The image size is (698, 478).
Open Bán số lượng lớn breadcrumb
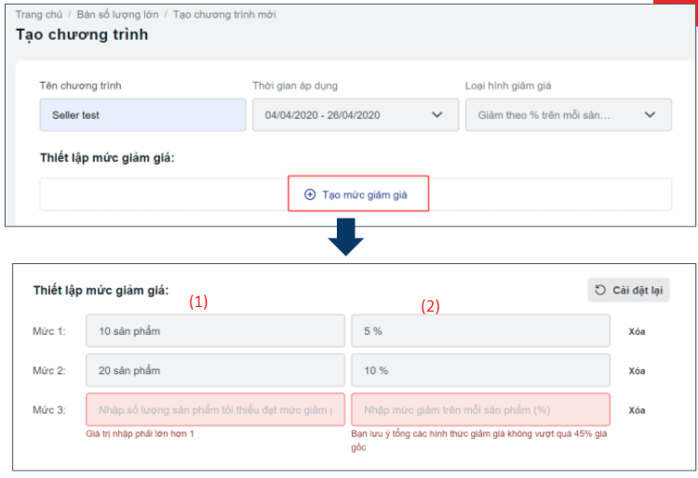tap(119, 15)
